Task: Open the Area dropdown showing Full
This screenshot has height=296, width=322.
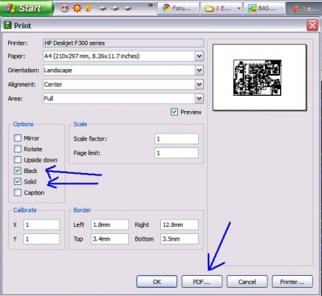Action: tap(199, 98)
